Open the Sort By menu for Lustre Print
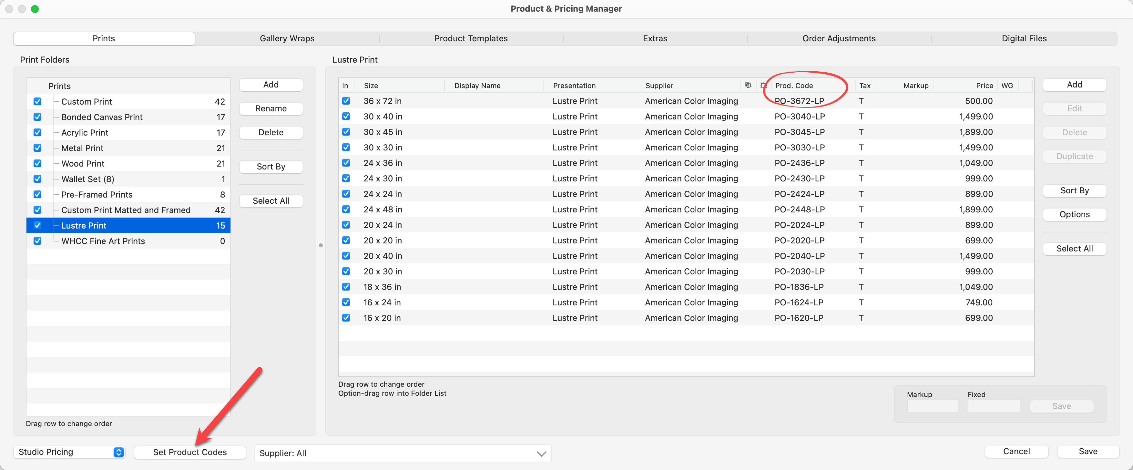This screenshot has height=470, width=1133. [1074, 190]
